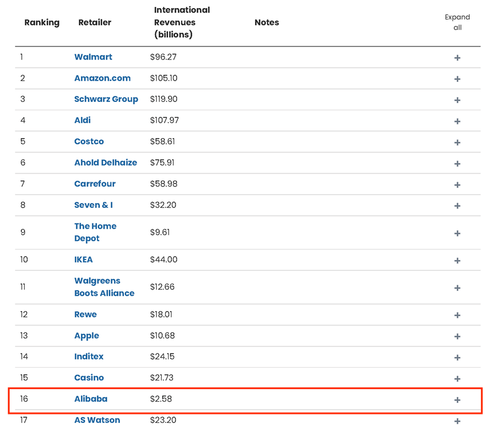
Task: Expand the Costco row details
Action: pyautogui.click(x=457, y=143)
